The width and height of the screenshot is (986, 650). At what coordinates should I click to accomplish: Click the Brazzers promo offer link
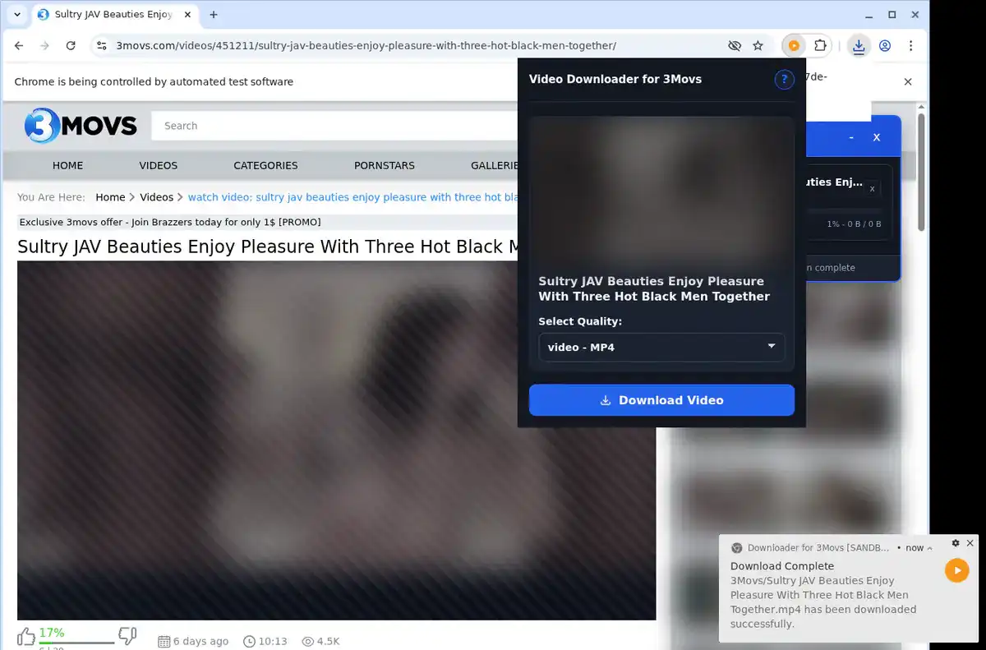coord(170,222)
